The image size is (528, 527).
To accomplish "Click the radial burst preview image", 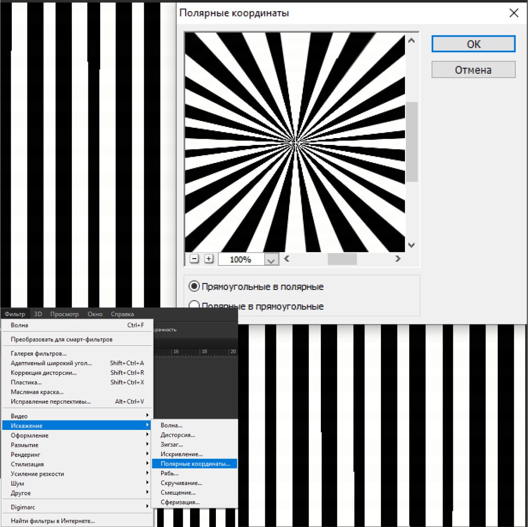I will (295, 142).
